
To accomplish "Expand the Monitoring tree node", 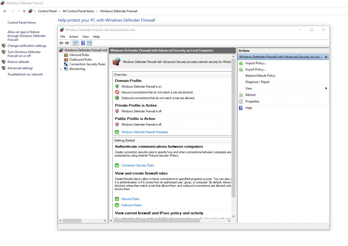I will tap(61, 69).
